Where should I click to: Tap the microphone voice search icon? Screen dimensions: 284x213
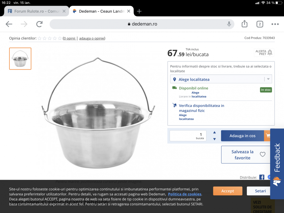(x=229, y=24)
